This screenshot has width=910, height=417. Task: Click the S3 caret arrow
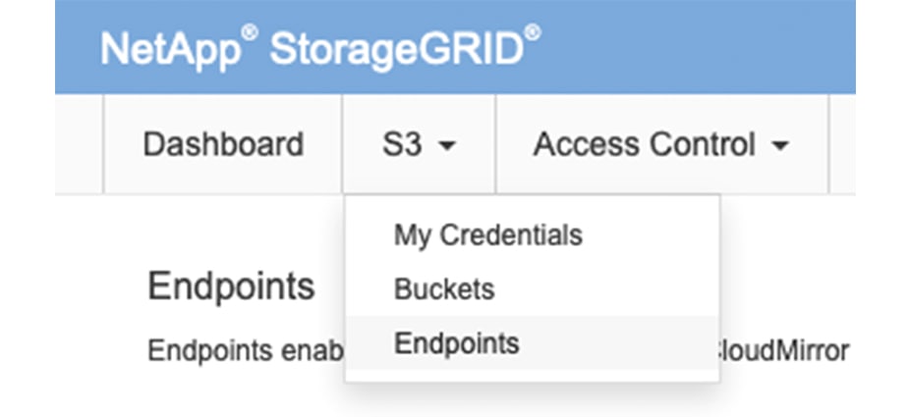[x=447, y=146]
